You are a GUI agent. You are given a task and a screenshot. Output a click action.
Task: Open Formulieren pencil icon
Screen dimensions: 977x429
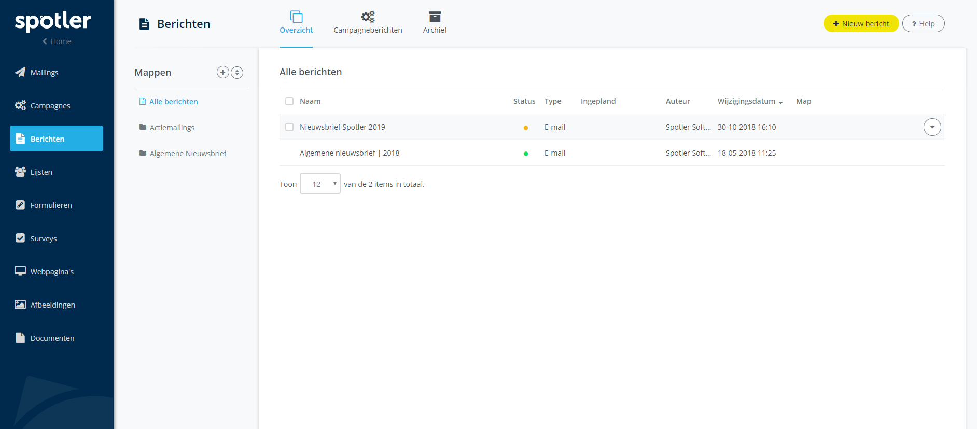[x=20, y=205]
